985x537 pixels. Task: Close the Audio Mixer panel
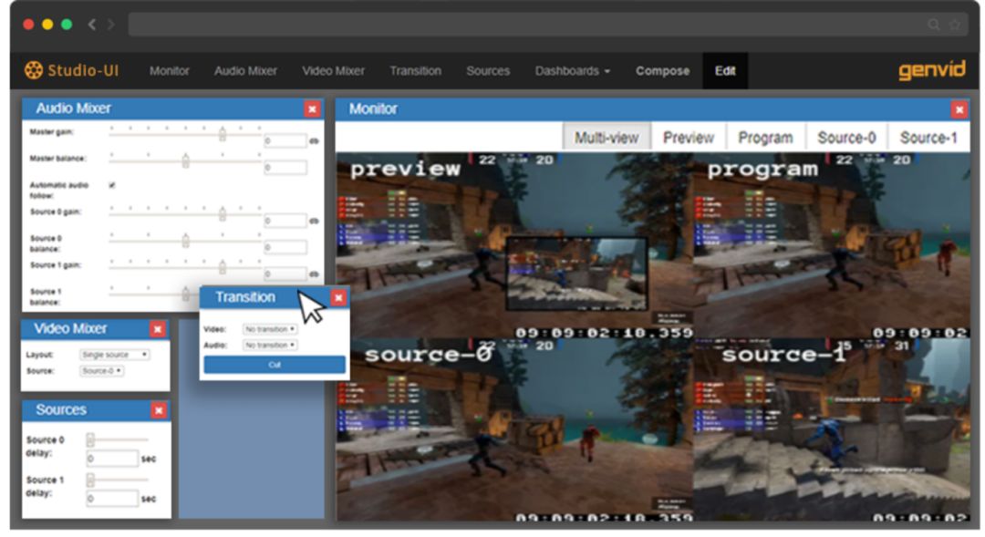pyautogui.click(x=312, y=109)
